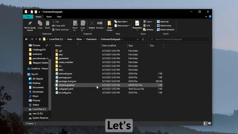Click the Edit ribbon button
Viewport: 238px width, 134px height.
[x=147, y=26]
